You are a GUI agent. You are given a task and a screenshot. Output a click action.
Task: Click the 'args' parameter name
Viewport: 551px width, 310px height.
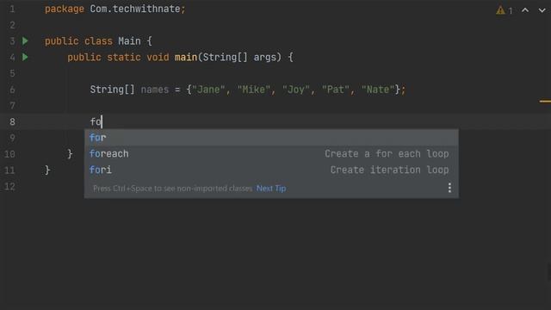[x=265, y=57]
